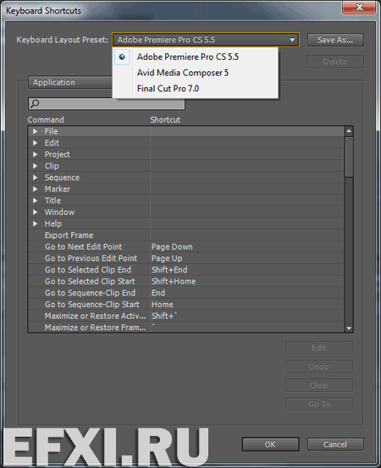
Task: Click the Shift+Home shortcut cell
Action: click(247, 282)
